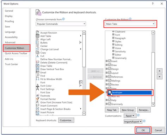Click the Insert Comment icon
This screenshot has height=135, width=167.
37,106
